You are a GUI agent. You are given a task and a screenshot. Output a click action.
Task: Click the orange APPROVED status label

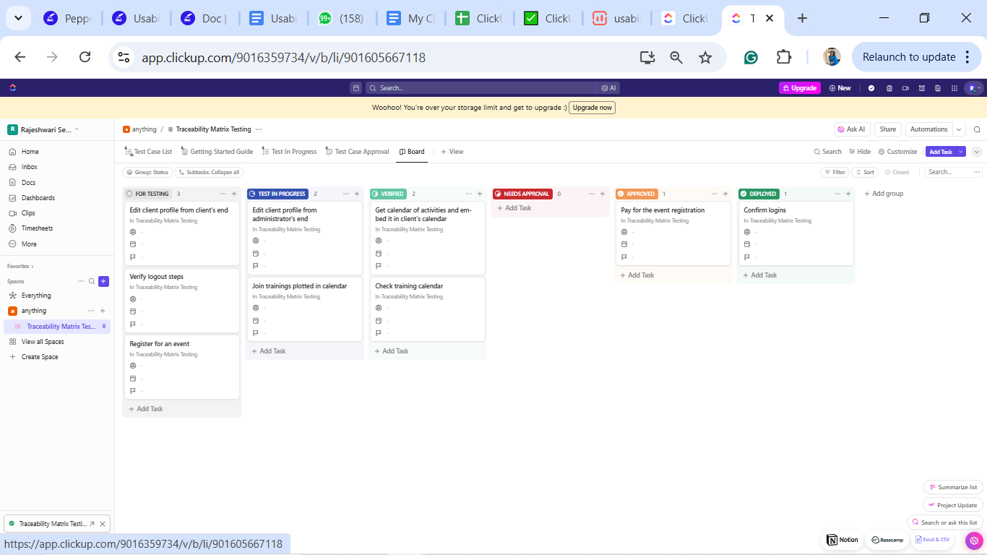(637, 194)
